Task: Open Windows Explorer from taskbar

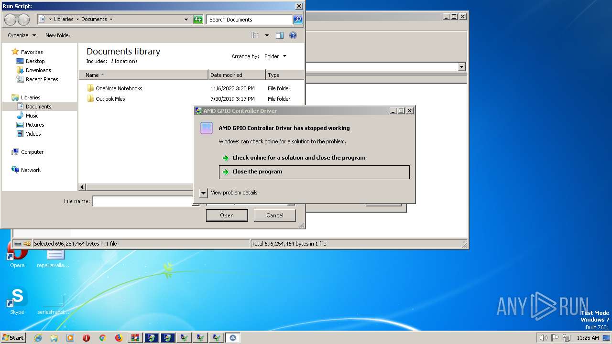Action: [x=54, y=338]
